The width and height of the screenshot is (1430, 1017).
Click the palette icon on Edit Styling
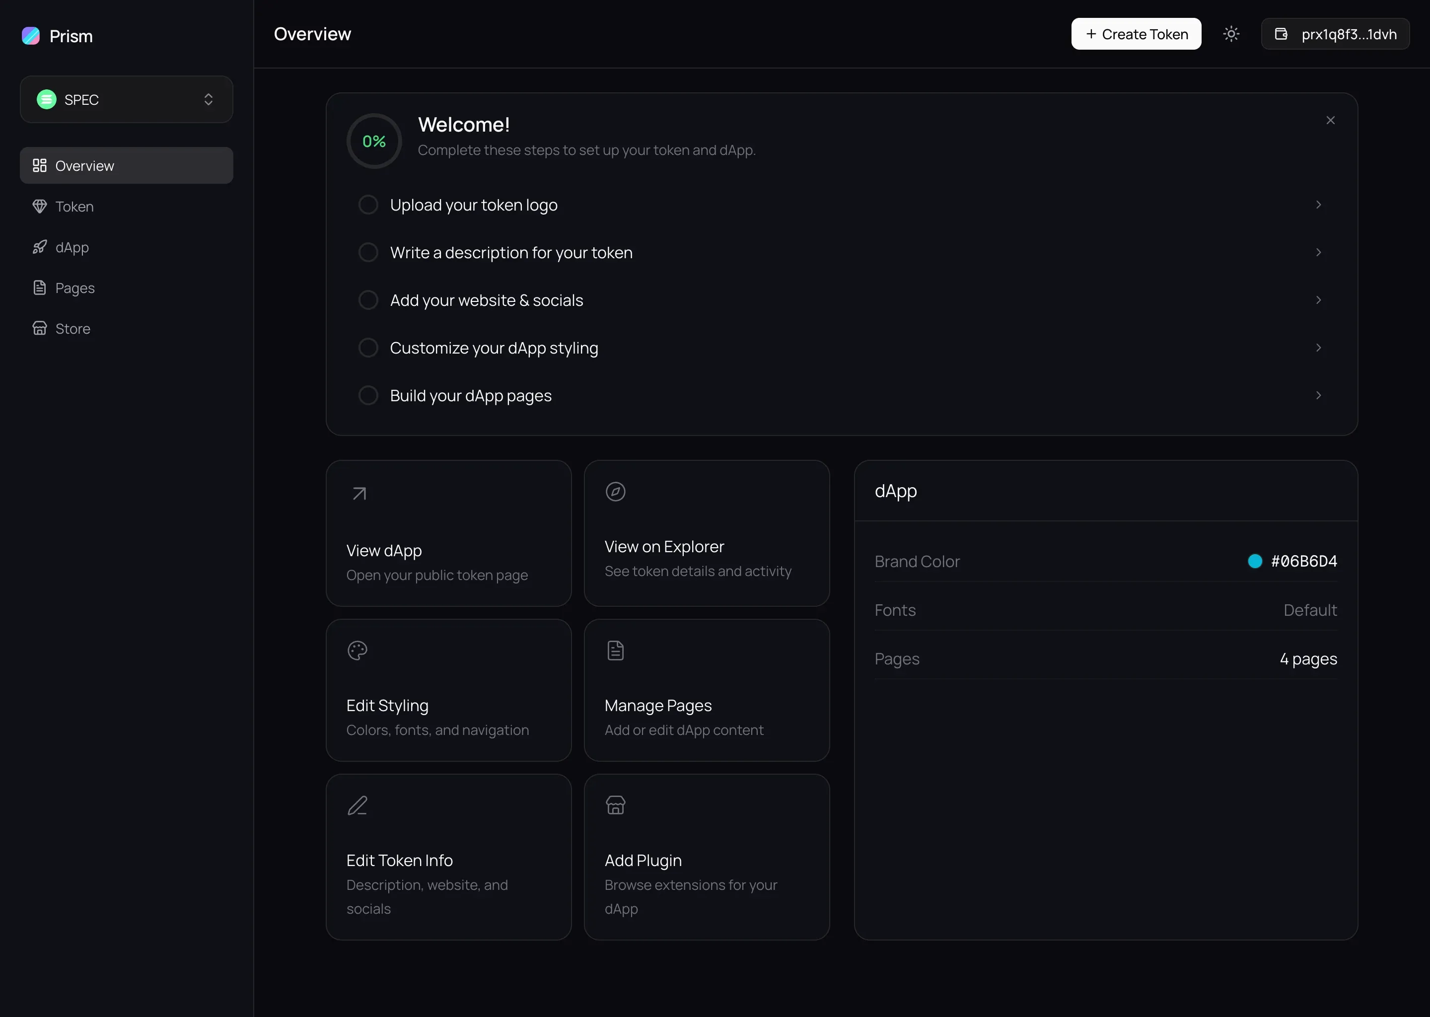pyautogui.click(x=357, y=651)
